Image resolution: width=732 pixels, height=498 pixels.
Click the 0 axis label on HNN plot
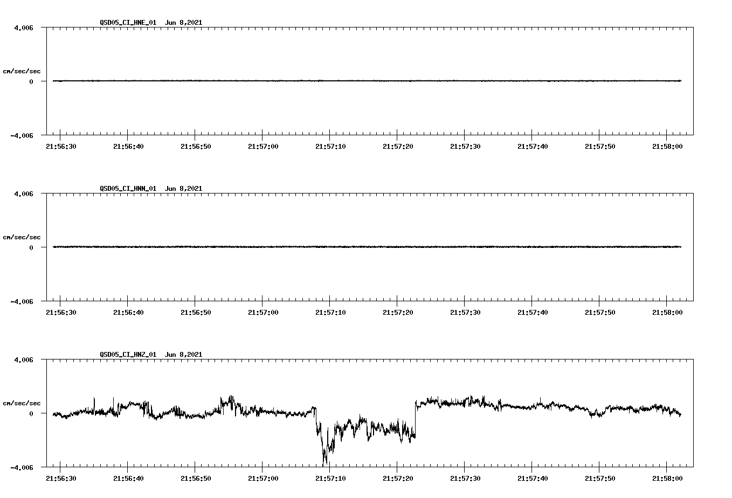(31, 247)
